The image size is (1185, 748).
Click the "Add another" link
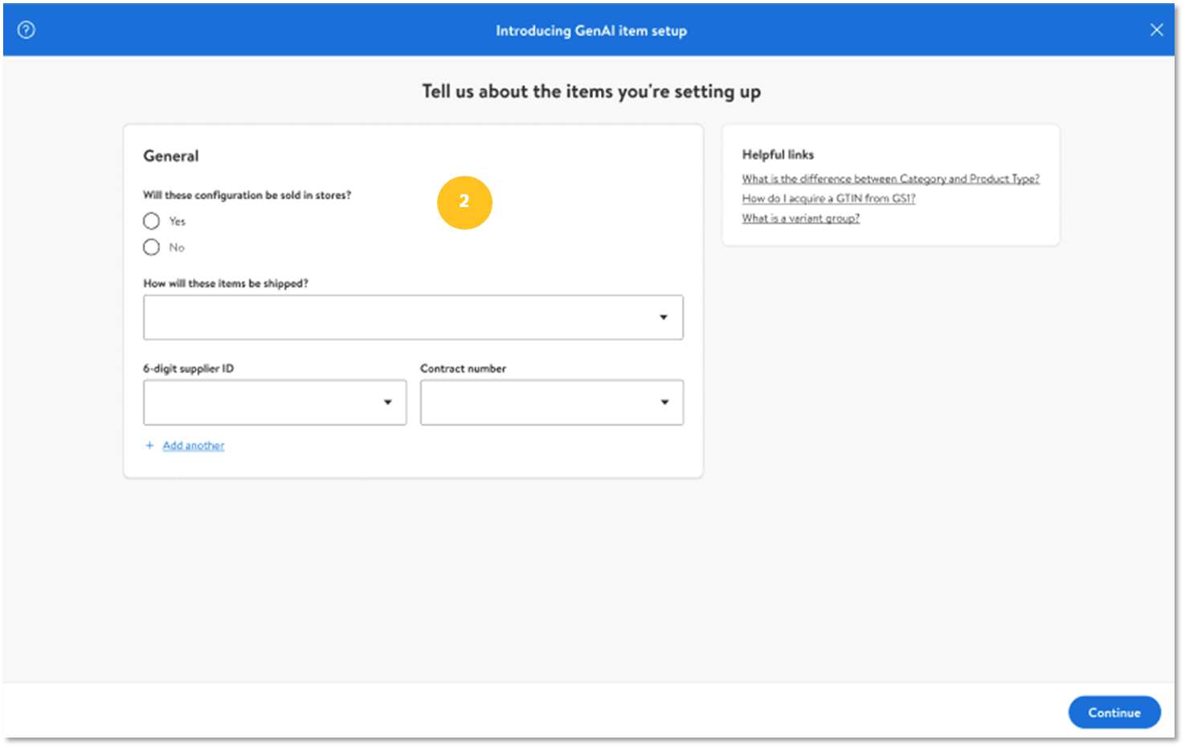(x=194, y=445)
